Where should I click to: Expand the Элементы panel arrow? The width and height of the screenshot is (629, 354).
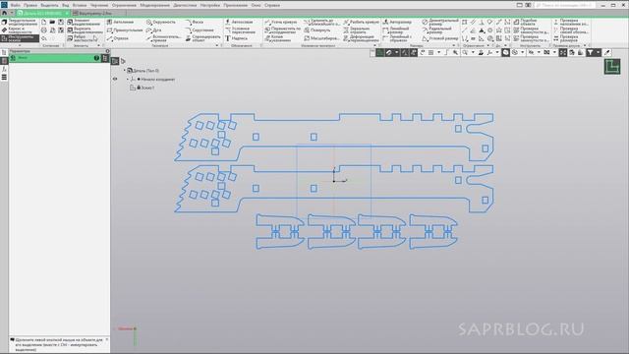click(98, 45)
